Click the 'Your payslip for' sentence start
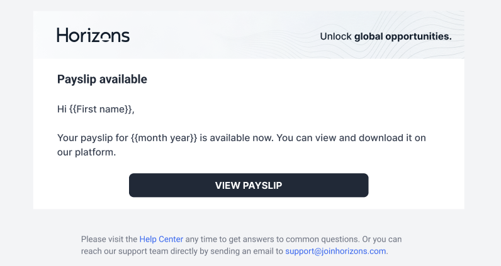The width and height of the screenshot is (501, 266). 93,138
